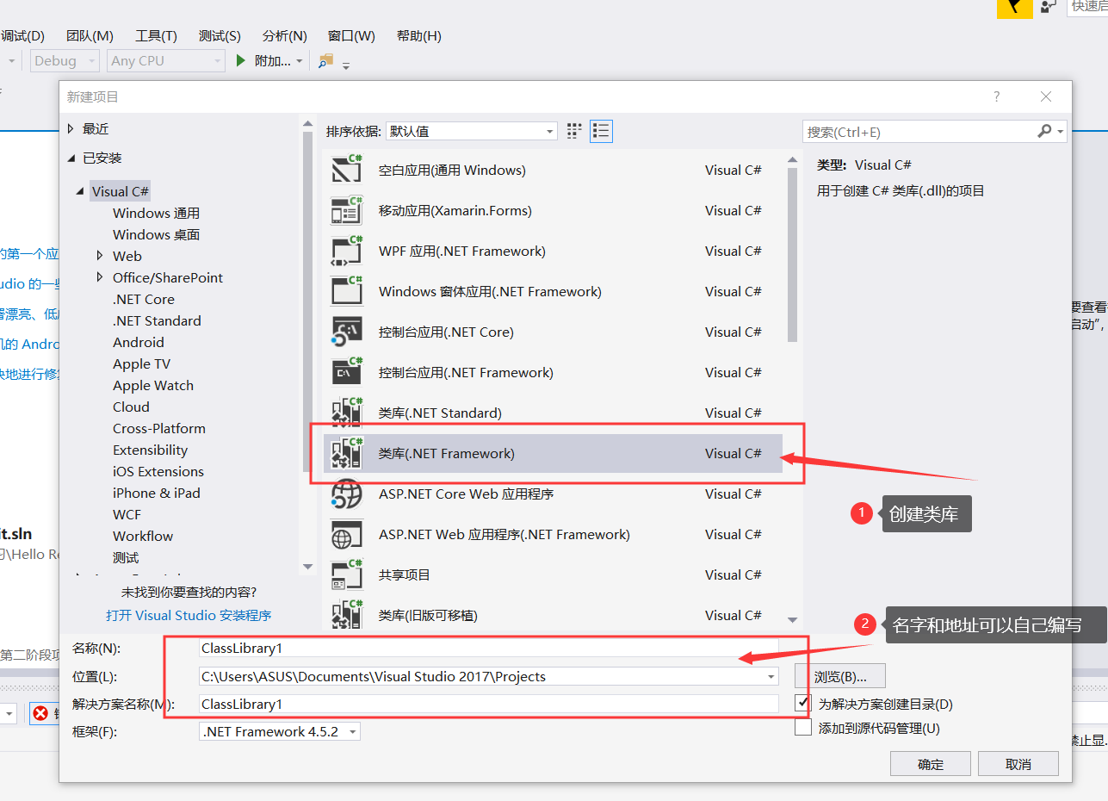Confirm with the 确定 button
The height and width of the screenshot is (801, 1108).
pos(931,764)
